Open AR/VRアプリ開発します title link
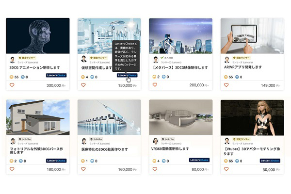 243,67
